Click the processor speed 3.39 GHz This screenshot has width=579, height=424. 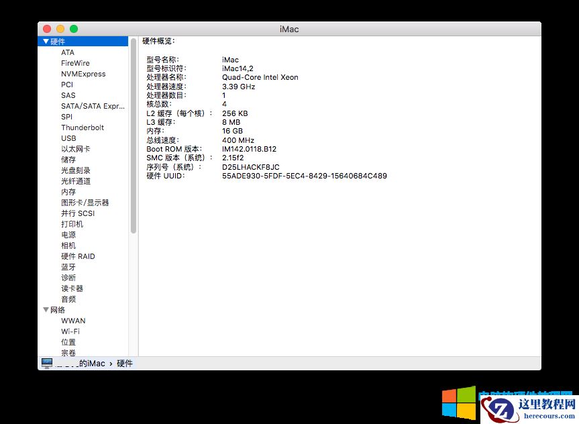239,87
